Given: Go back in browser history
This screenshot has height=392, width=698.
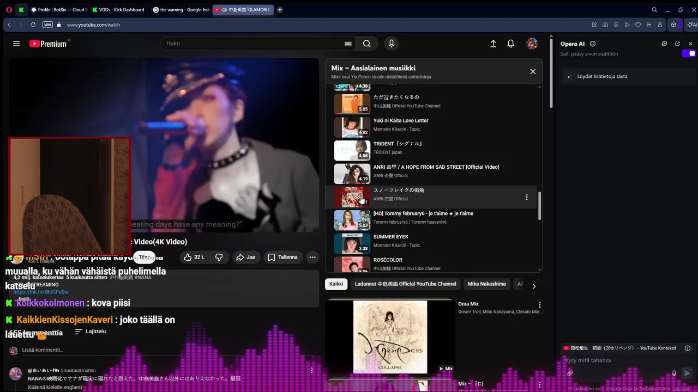Looking at the screenshot, I should (9, 24).
